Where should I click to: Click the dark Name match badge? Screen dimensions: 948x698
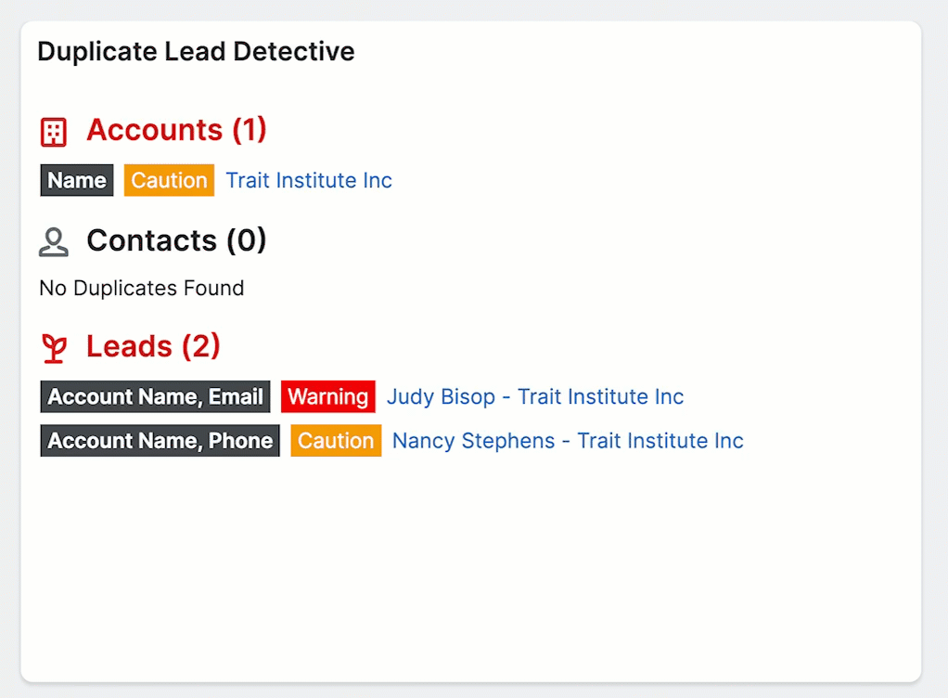click(77, 180)
